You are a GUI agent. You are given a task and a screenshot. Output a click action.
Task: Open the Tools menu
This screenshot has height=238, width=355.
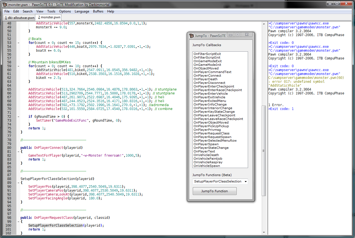[51, 11]
